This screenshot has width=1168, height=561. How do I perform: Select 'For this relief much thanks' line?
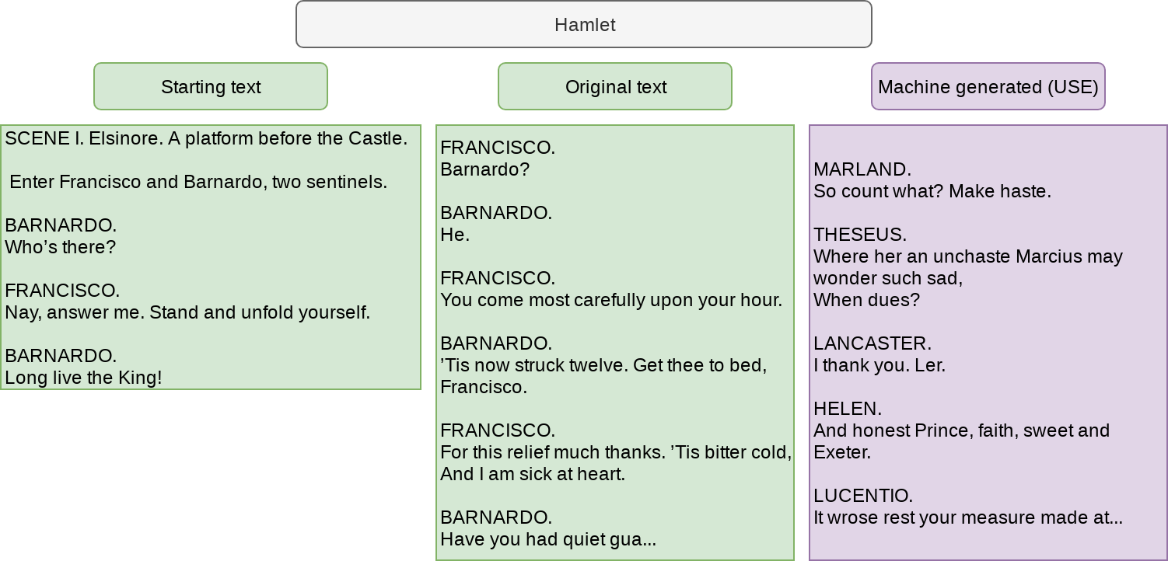[x=616, y=453]
